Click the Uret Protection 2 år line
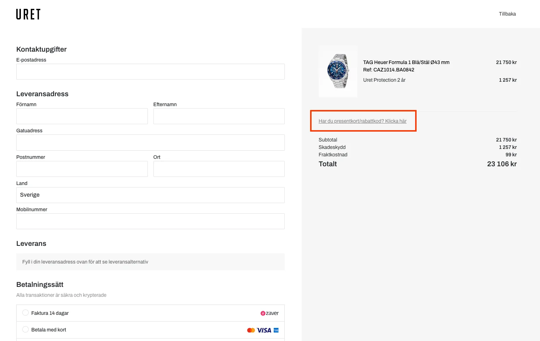Viewport: 540px width, 341px height. 384,80
